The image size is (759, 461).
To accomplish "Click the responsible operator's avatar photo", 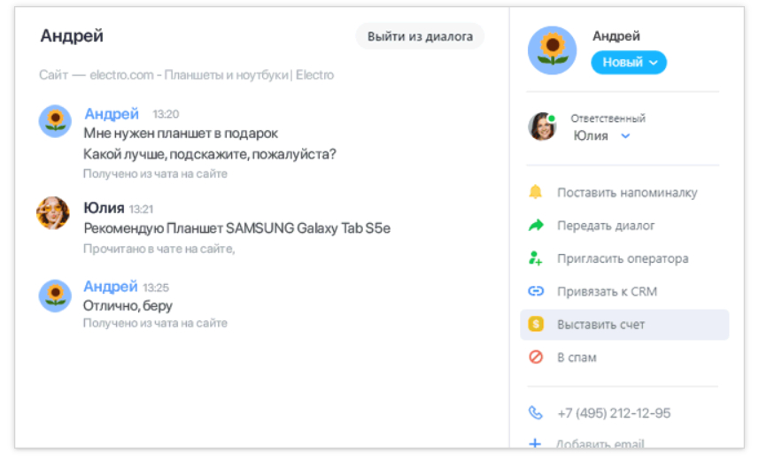I will click(x=542, y=127).
